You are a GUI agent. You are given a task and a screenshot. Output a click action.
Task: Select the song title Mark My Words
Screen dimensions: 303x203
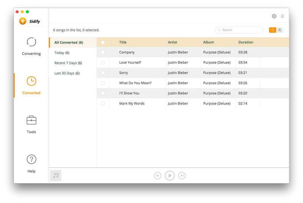(132, 103)
